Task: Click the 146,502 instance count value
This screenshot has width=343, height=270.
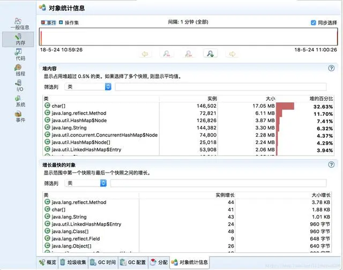Action: point(206,106)
